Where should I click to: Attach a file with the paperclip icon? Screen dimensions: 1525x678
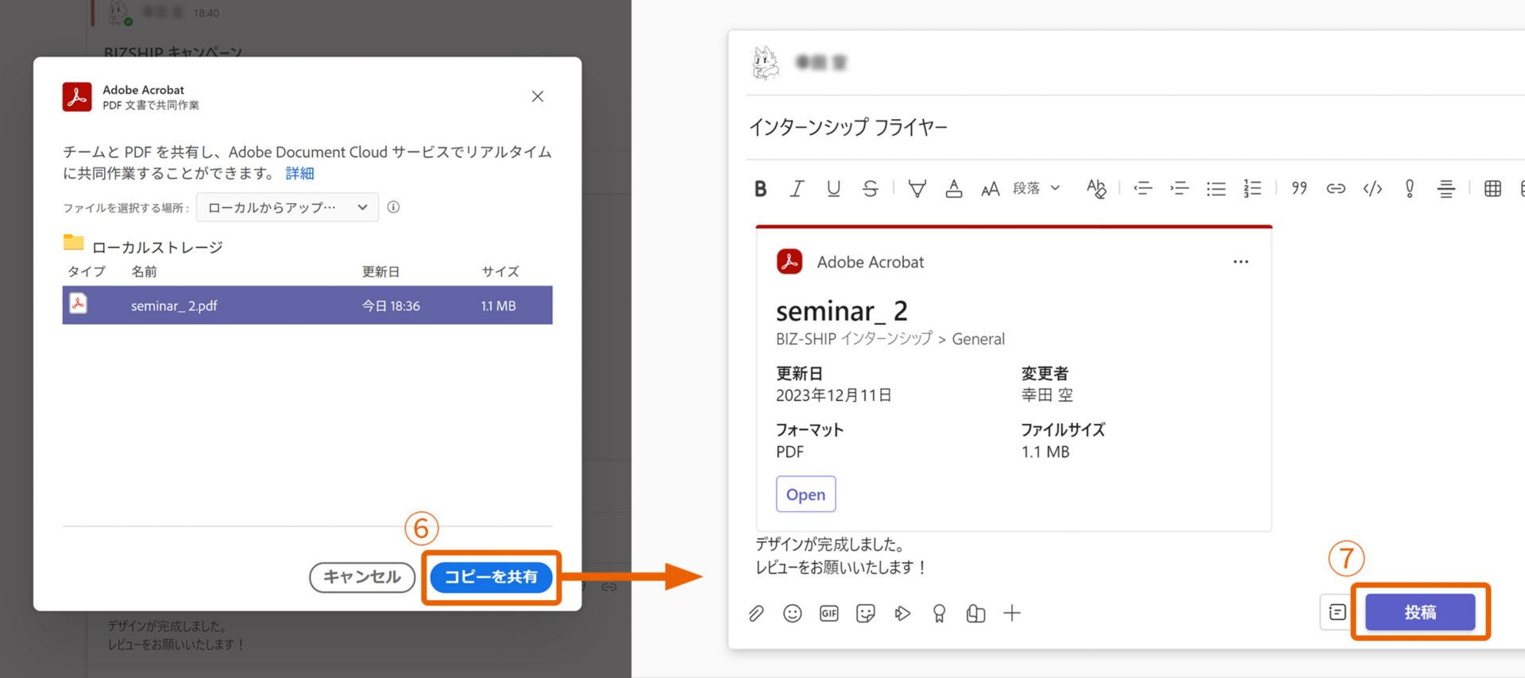[756, 613]
